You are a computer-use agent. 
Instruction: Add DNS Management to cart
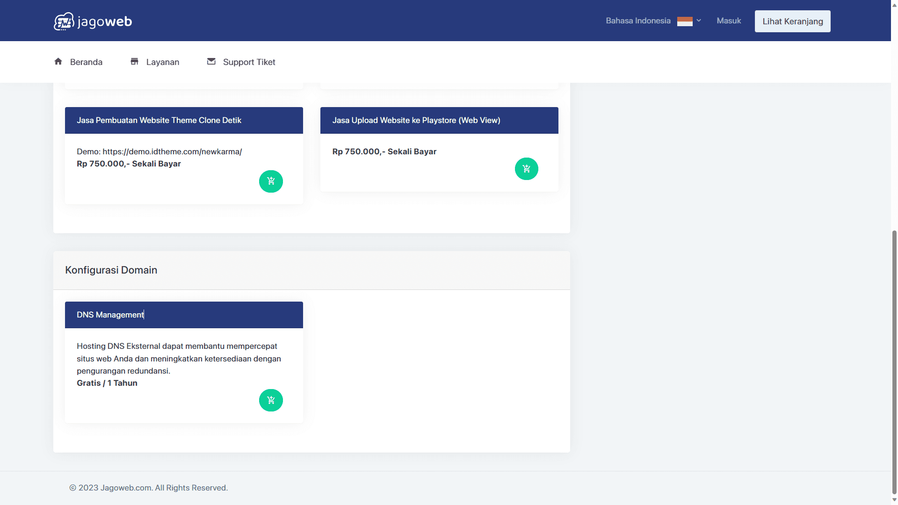pos(271,400)
